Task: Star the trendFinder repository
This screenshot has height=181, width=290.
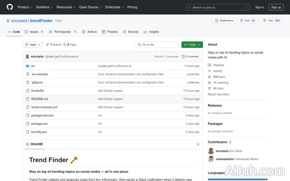Action: (x=269, y=20)
